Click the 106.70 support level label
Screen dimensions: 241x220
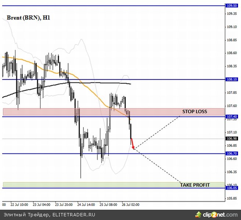tap(231, 154)
